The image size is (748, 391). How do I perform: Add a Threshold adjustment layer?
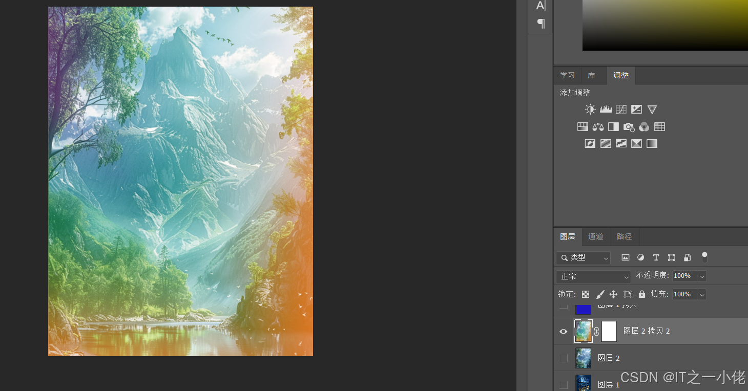[x=621, y=143]
